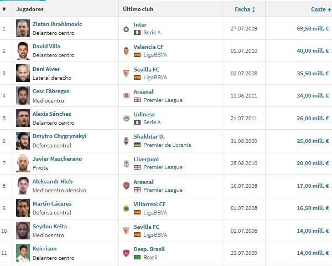
Task: Open Zlatan Ibrahimovic player profile
Action: click(57, 24)
